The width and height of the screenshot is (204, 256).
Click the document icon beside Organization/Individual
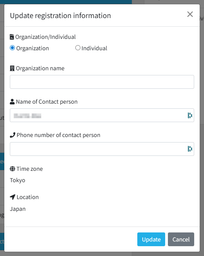12,37
